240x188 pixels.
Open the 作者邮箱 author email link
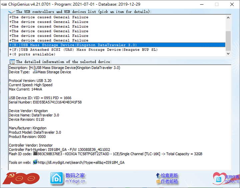(x=169, y=181)
